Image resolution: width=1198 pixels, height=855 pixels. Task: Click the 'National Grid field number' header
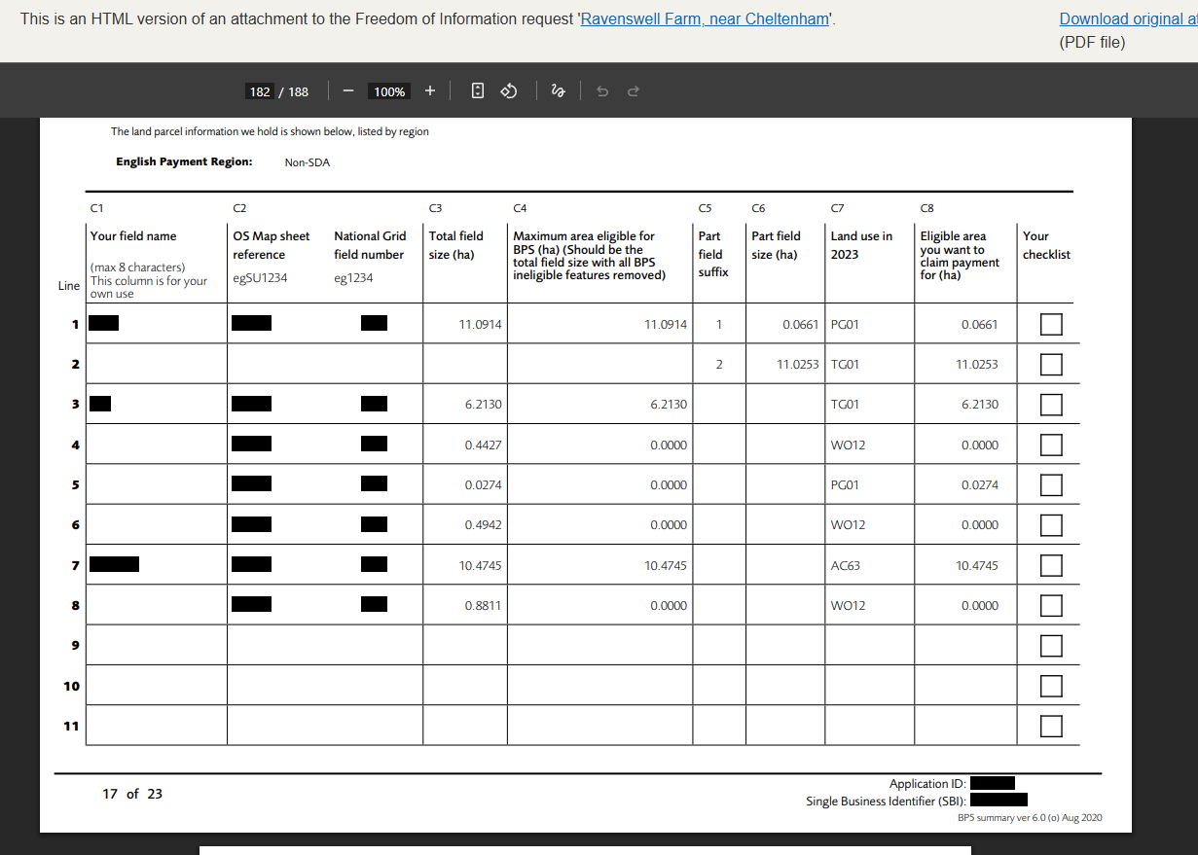370,245
